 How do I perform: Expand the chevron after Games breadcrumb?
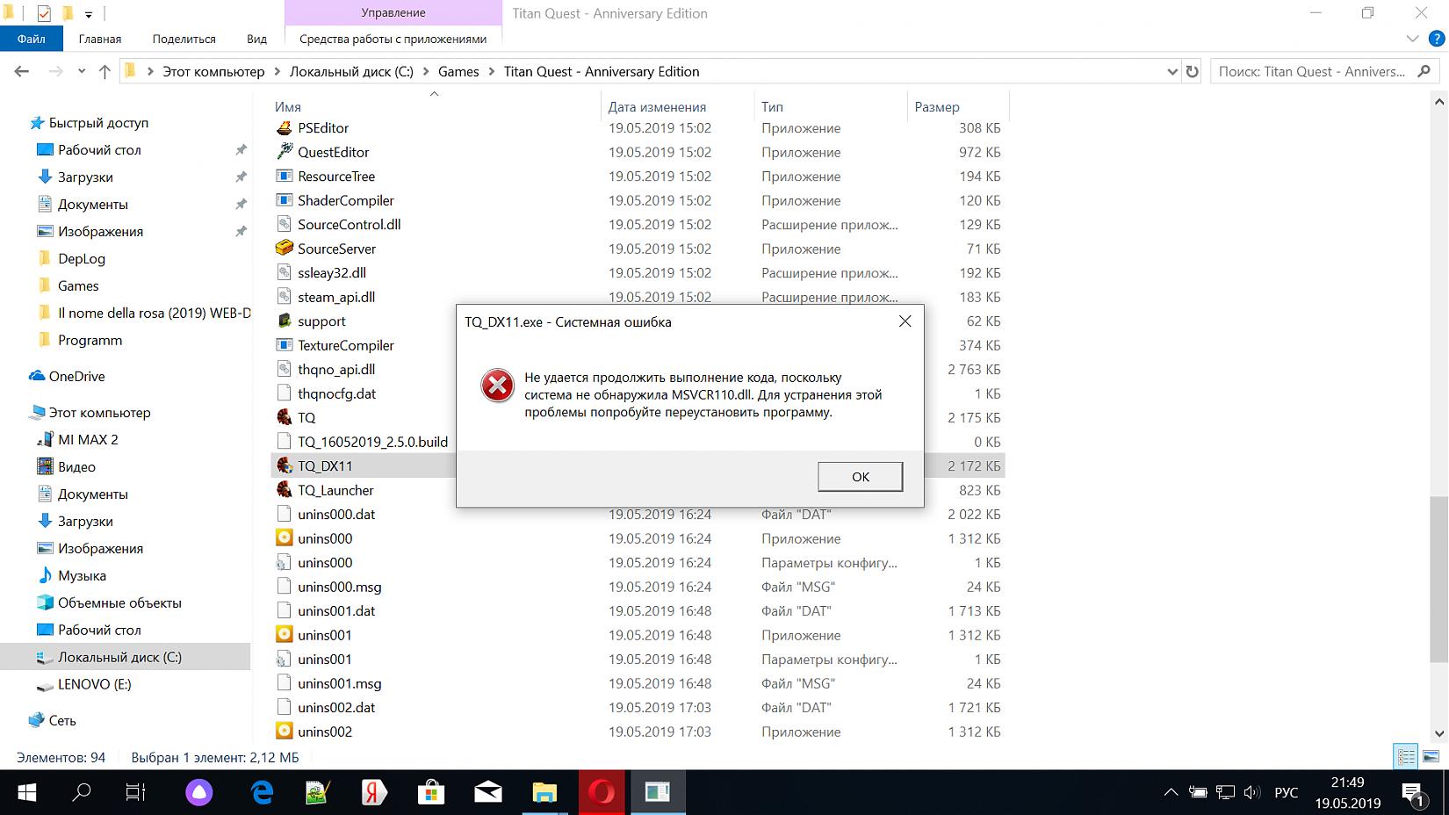tap(491, 72)
